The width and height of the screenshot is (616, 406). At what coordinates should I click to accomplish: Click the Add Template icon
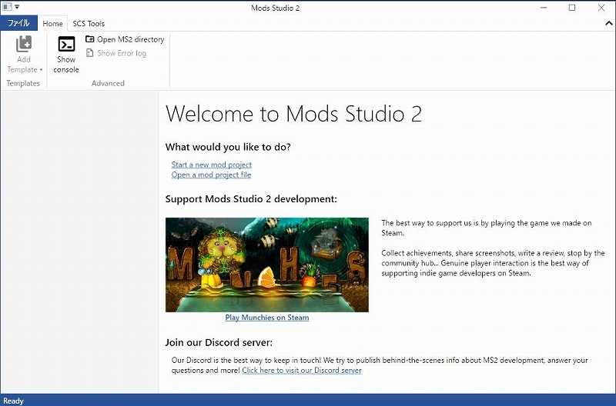click(24, 44)
